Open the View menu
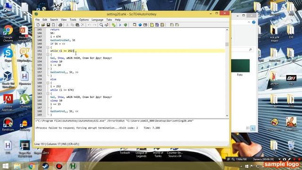This screenshot has width=302, height=170. click(x=64, y=20)
